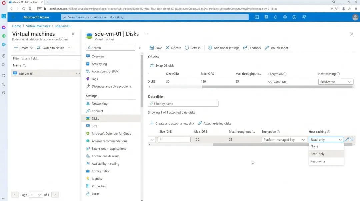Open Troubleshoot
The image size is (360, 201).
pos(276,48)
